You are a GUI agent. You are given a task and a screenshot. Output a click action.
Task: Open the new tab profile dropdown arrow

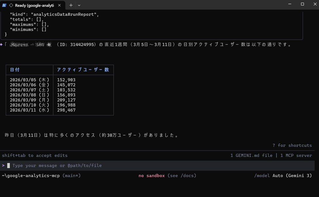pyautogui.click(x=79, y=5)
